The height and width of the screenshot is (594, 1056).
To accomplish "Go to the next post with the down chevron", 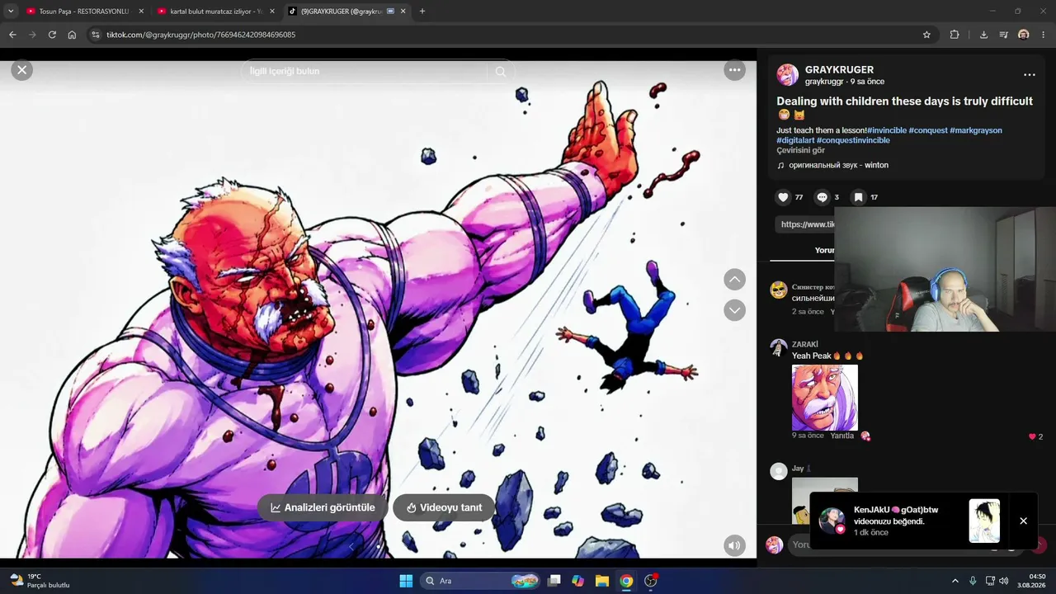I will (734, 310).
